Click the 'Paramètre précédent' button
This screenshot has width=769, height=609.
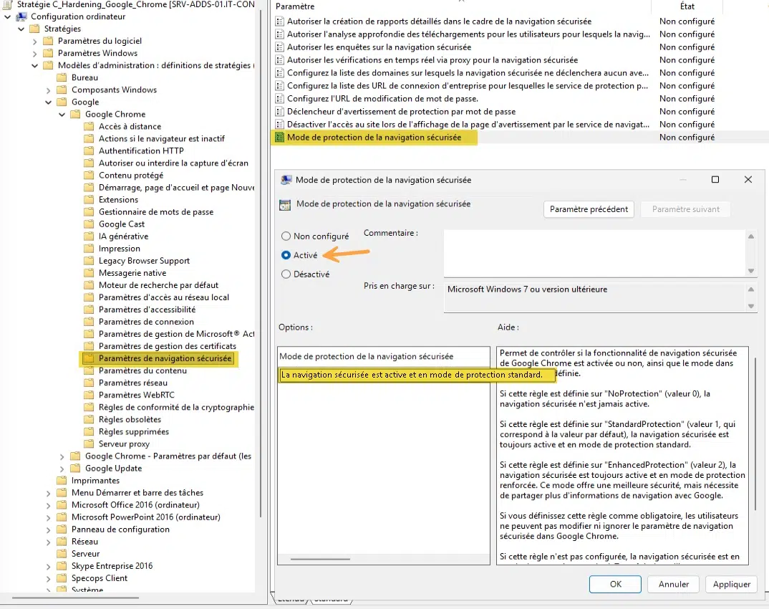pyautogui.click(x=589, y=209)
